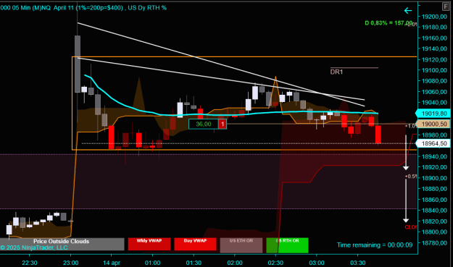Click the Price Outside Clouds status bar

tap(62, 244)
